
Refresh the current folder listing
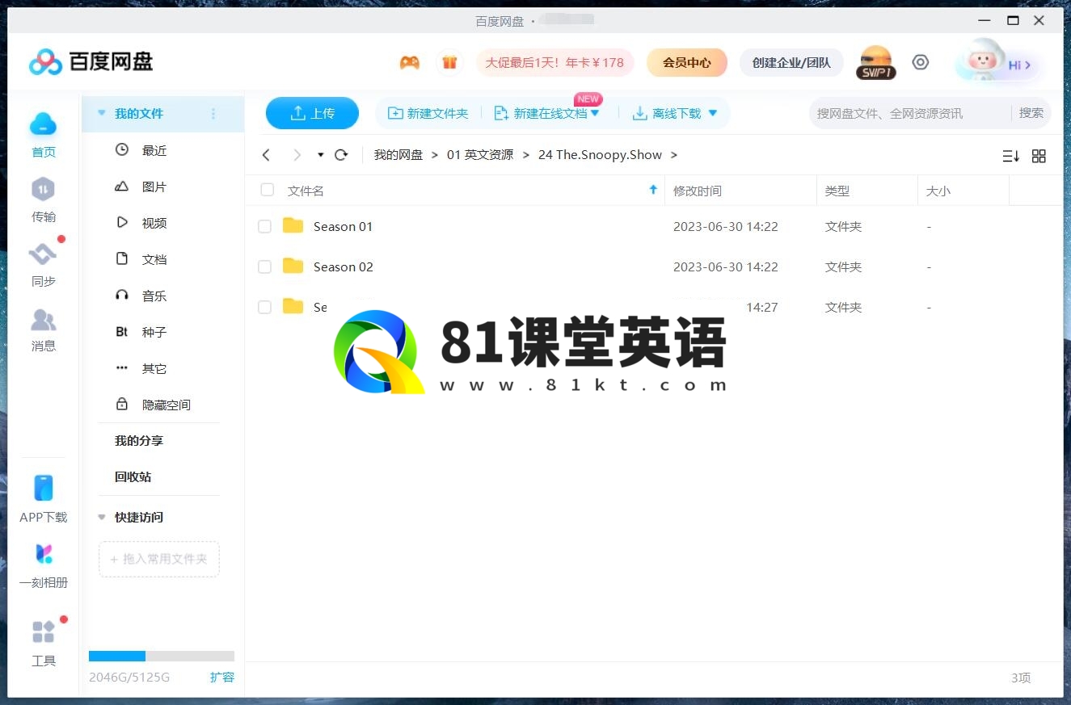coord(341,155)
